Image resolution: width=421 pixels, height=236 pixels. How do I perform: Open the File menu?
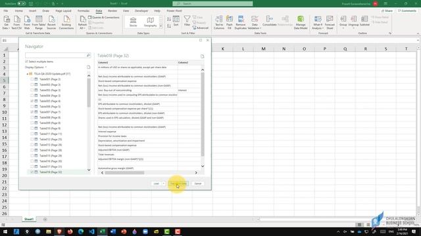click(x=6, y=10)
